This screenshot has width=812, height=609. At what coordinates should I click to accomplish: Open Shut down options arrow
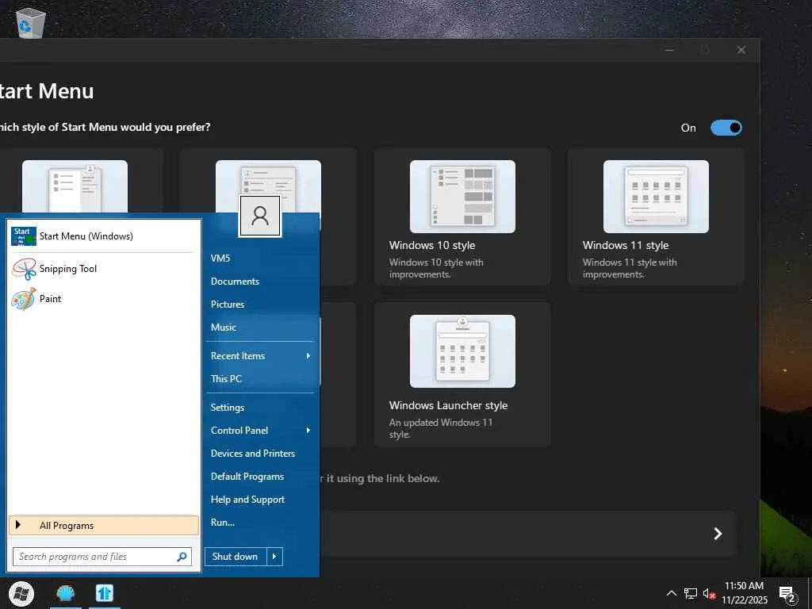click(x=274, y=557)
